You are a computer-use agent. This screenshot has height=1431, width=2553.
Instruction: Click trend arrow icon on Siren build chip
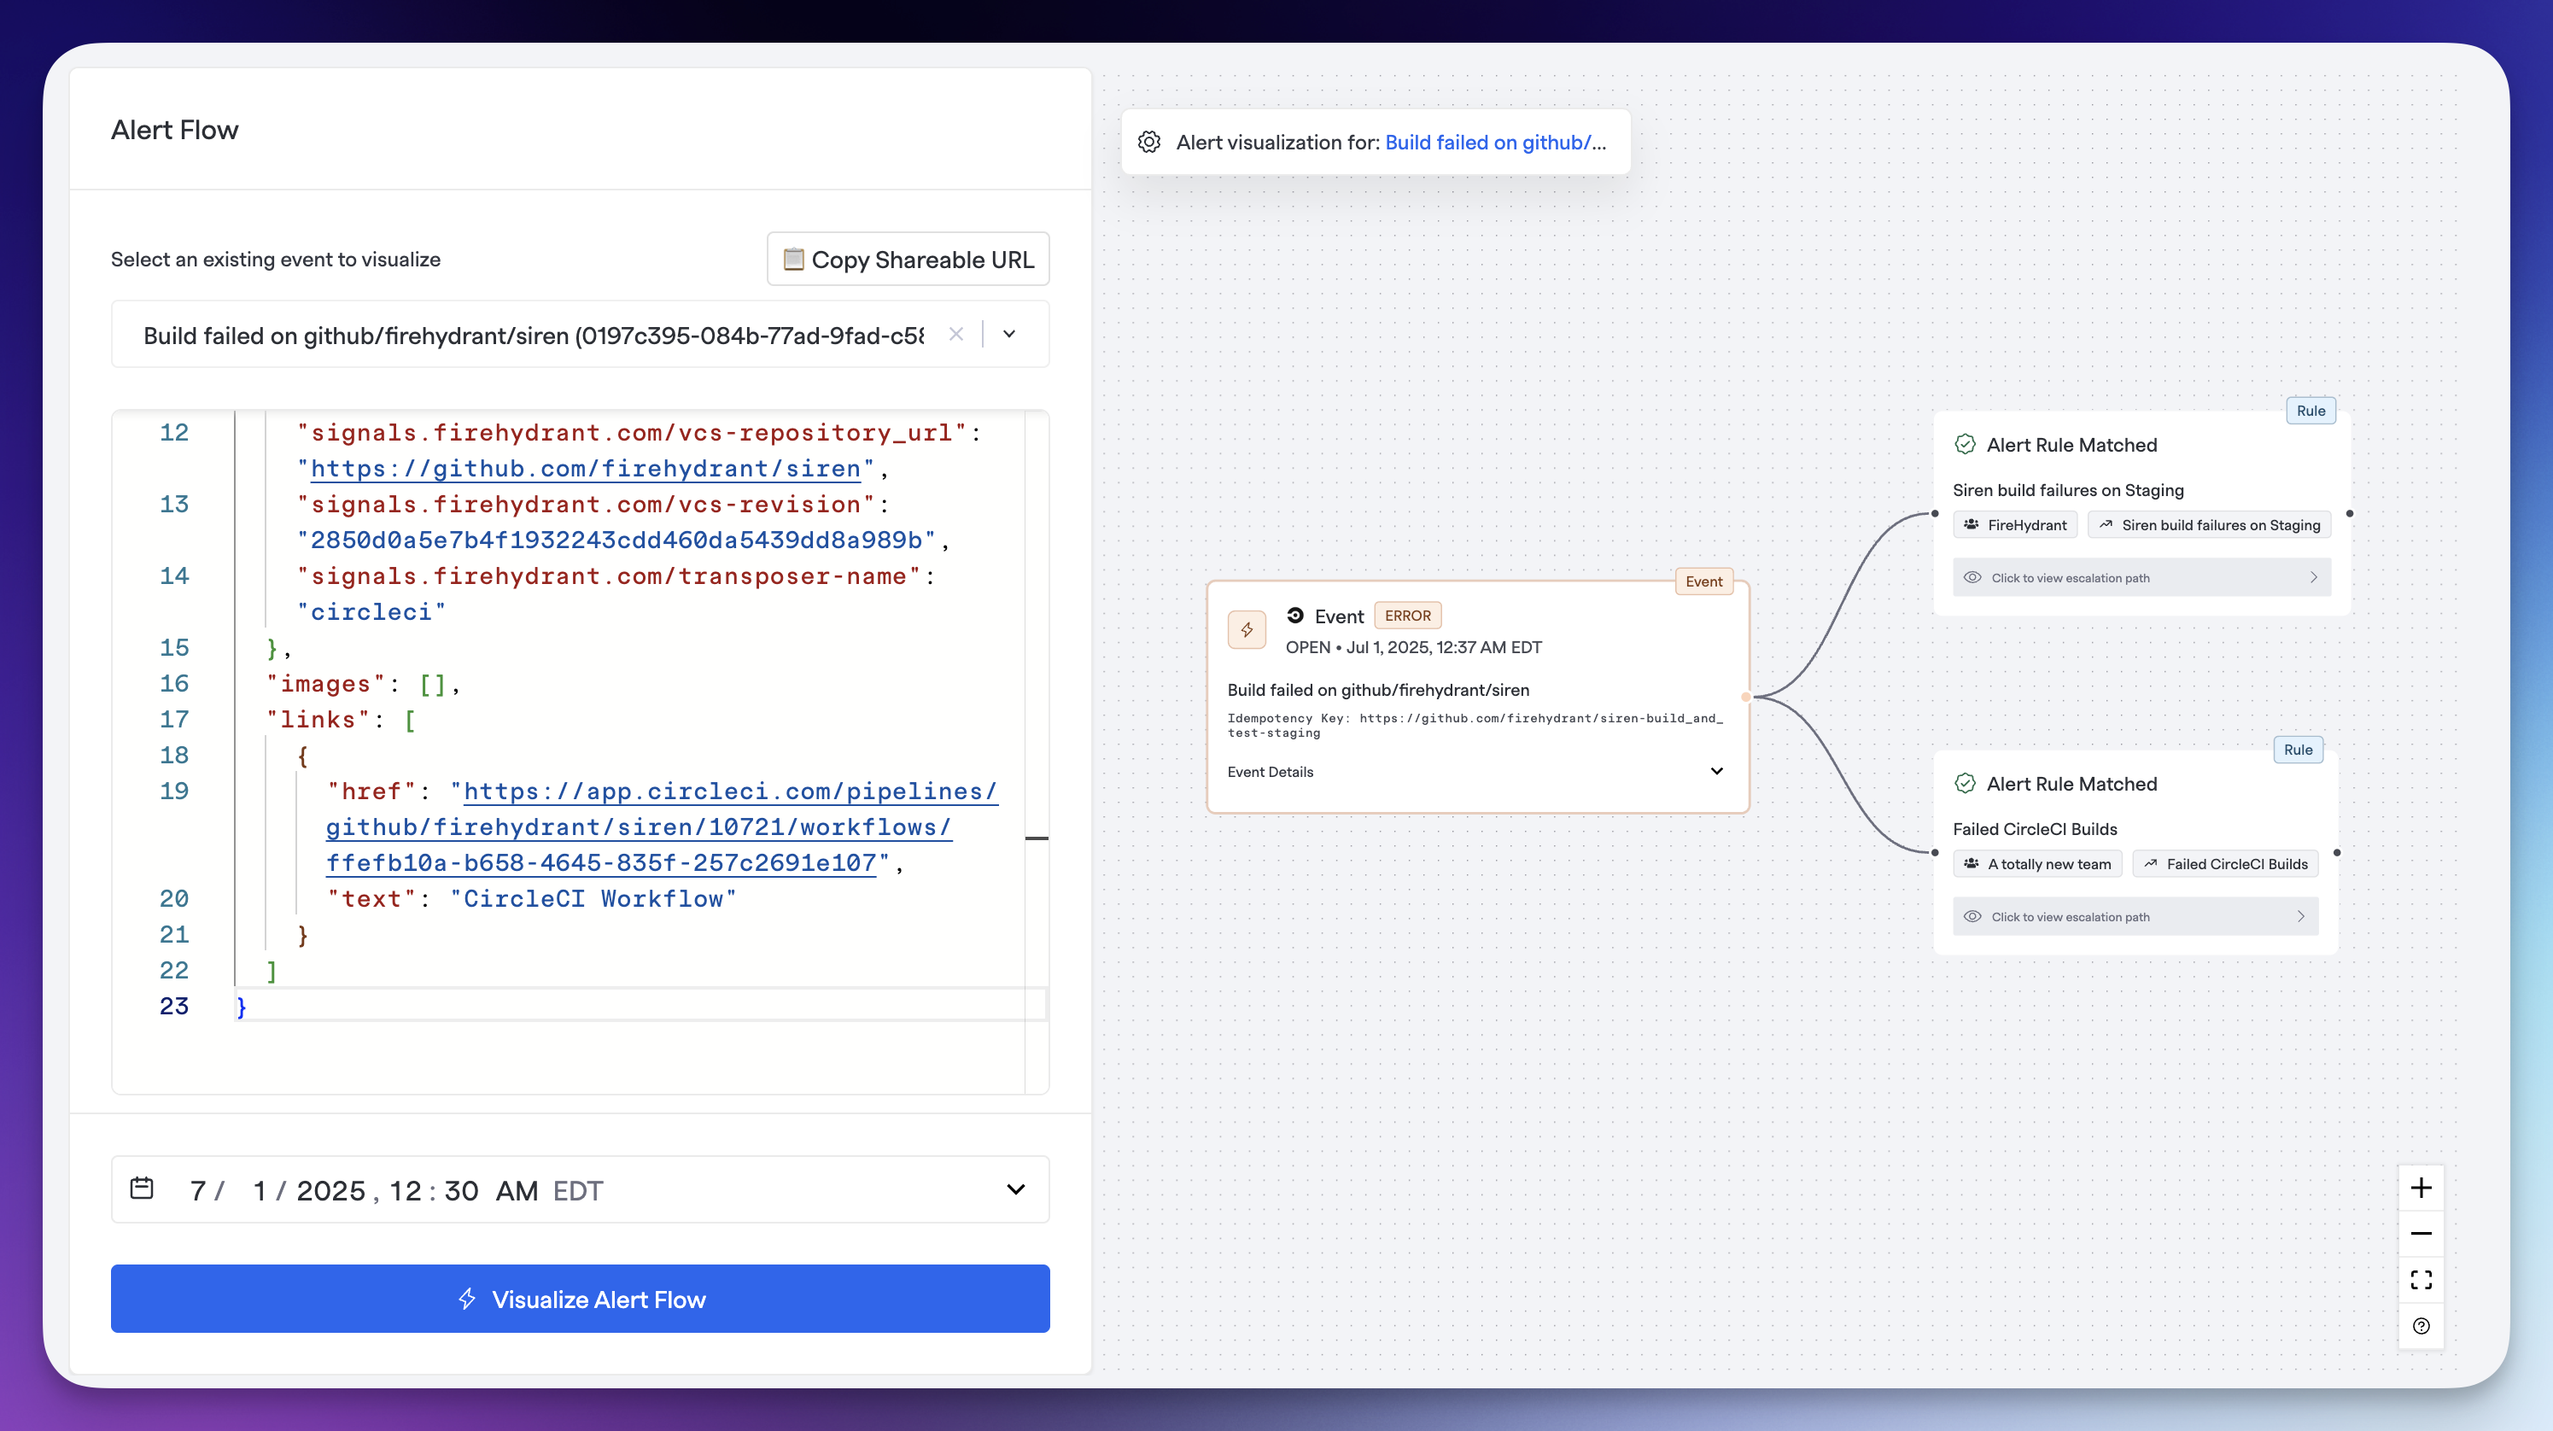tap(2106, 524)
